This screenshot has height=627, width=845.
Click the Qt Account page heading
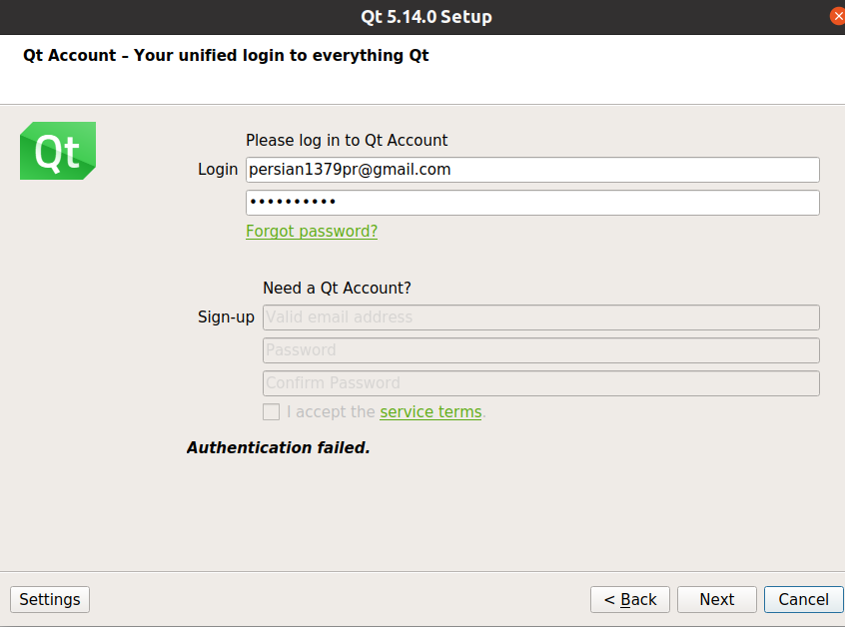tap(226, 56)
